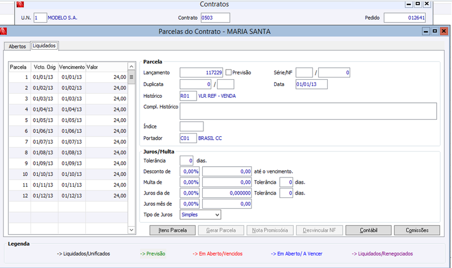Select parcela 6 row in the list
The height and width of the screenshot is (268, 452).
(x=68, y=131)
